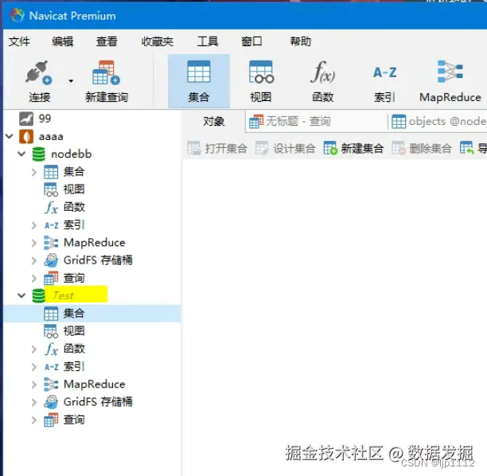The image size is (487, 476).
Task: Click the Test green database icon
Action: coord(38,295)
